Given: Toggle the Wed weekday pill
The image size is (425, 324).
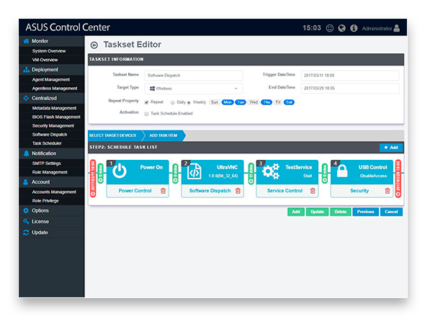Looking at the screenshot, I should click(254, 102).
